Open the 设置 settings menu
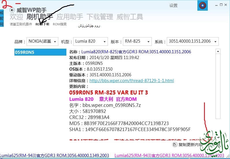Viewport: 230px width, 159px height. click(x=173, y=5)
